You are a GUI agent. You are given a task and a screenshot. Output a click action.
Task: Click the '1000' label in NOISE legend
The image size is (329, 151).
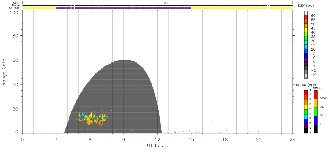(322, 107)
